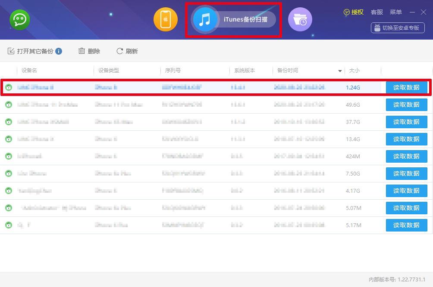Click the blue info icon beside 打开其它备份

(x=59, y=51)
